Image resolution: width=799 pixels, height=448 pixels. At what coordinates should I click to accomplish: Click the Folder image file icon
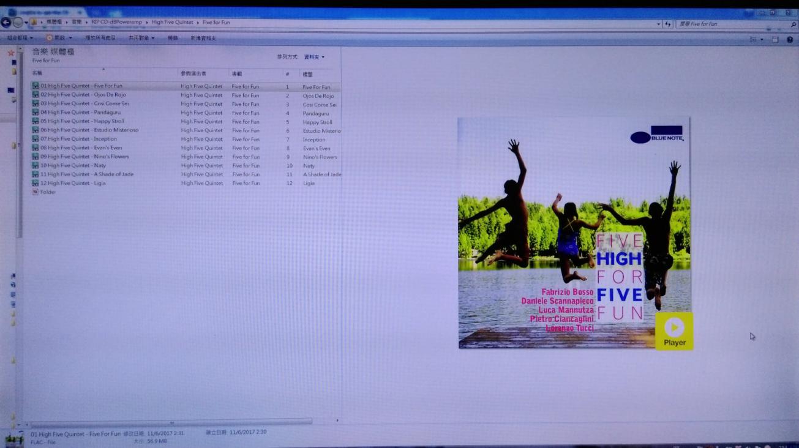(36, 192)
